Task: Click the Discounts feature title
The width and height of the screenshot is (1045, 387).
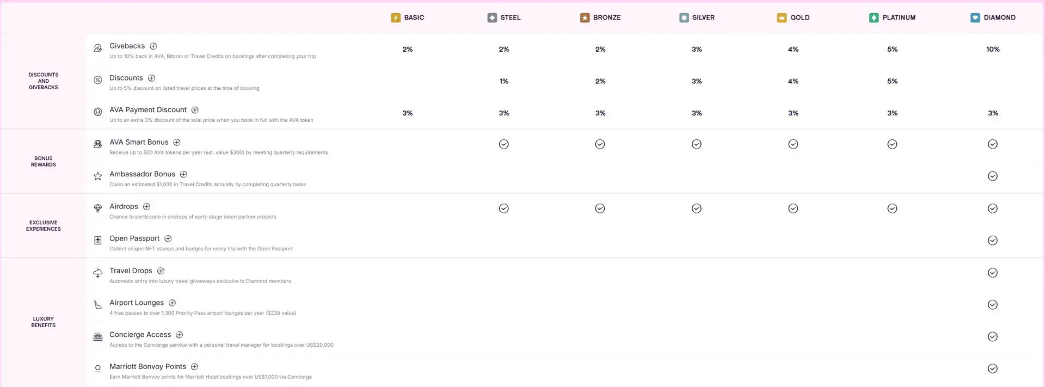Action: coord(126,78)
